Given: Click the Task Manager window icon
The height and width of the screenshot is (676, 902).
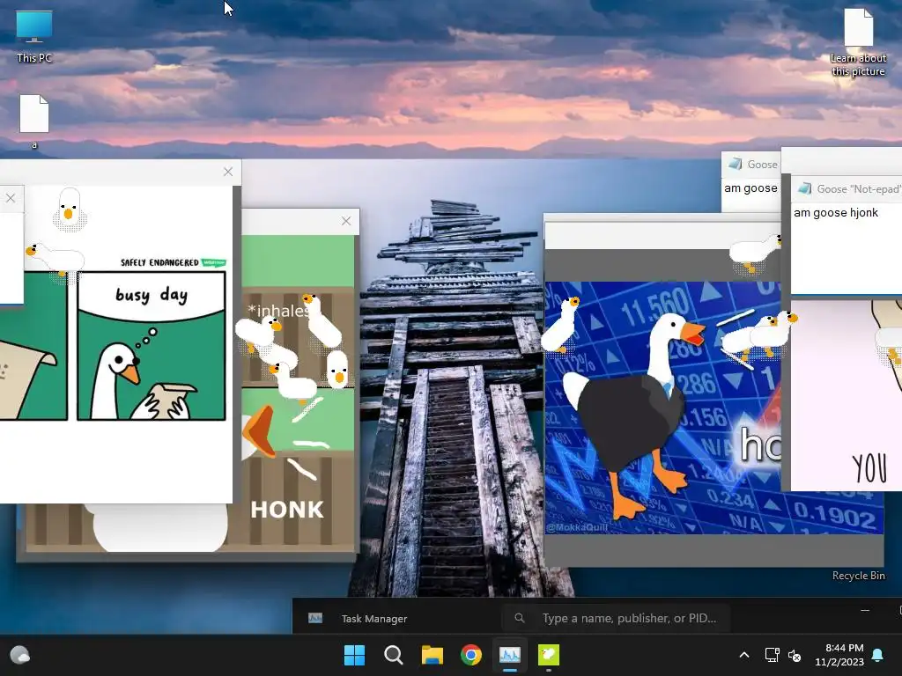Looking at the screenshot, I should [315, 618].
